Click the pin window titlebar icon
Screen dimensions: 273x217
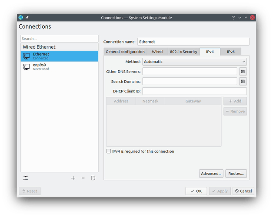(27, 17)
